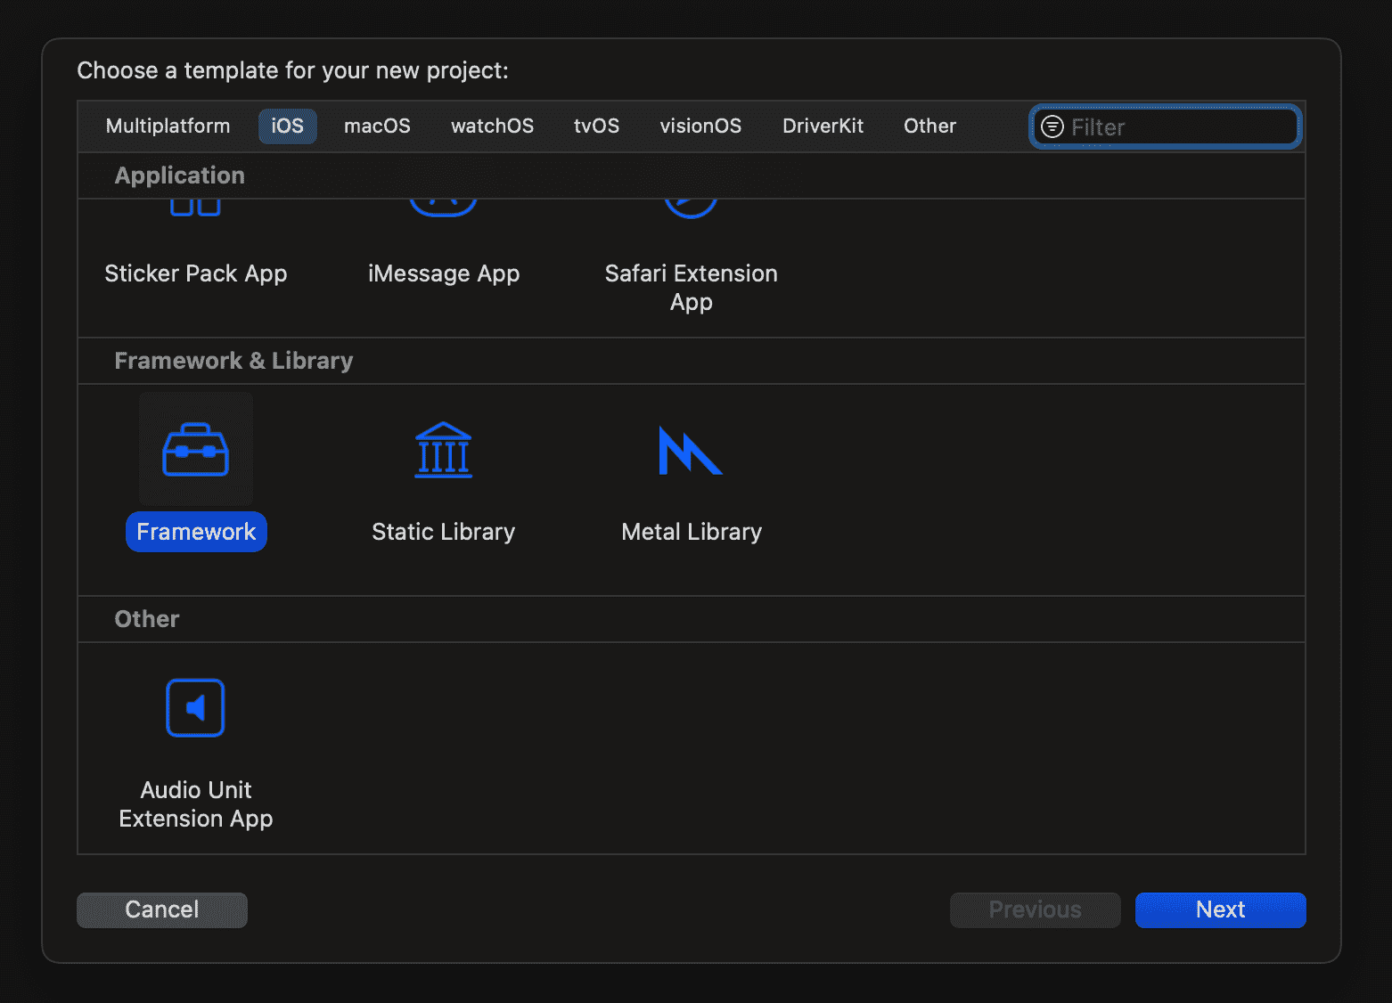Switch to the macOS platform tab
Screen dimensions: 1392x1003
pyautogui.click(x=377, y=126)
